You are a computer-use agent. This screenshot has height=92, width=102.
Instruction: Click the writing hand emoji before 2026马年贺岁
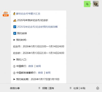(x=15, y=20)
